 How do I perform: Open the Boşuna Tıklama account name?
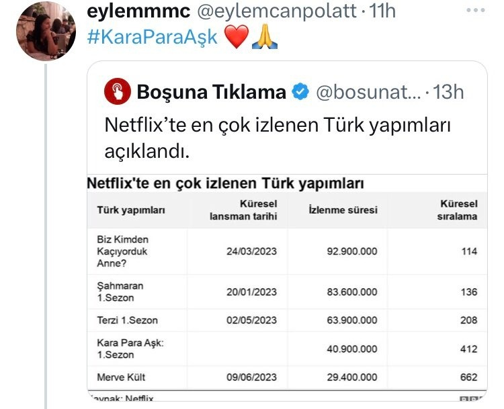(x=212, y=92)
